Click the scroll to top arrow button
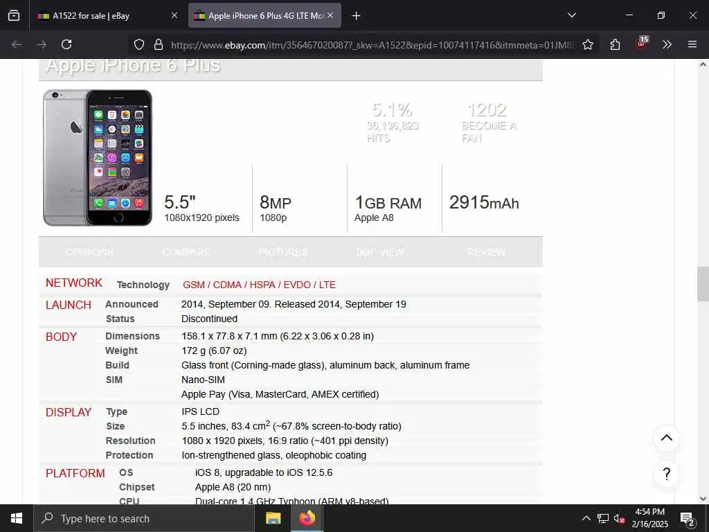The image size is (709, 532). (x=667, y=438)
